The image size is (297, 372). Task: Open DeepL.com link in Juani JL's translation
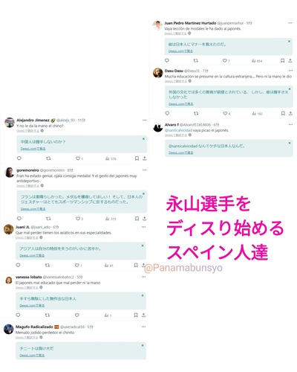point(32,255)
